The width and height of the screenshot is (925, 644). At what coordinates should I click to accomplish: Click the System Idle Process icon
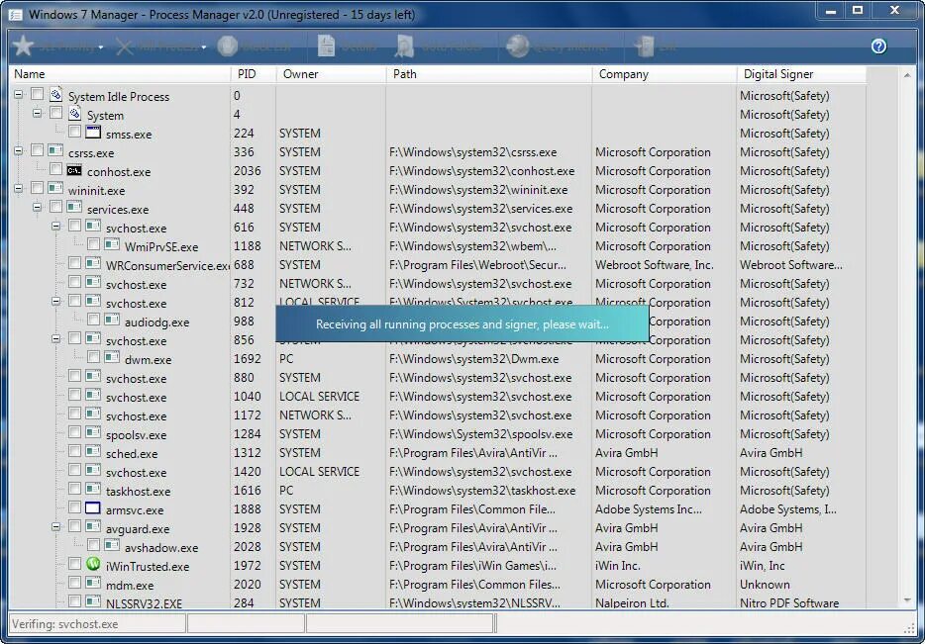pos(55,94)
